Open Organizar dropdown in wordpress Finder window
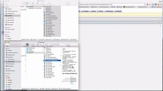The image size is (163, 91). click(x=33, y=3)
